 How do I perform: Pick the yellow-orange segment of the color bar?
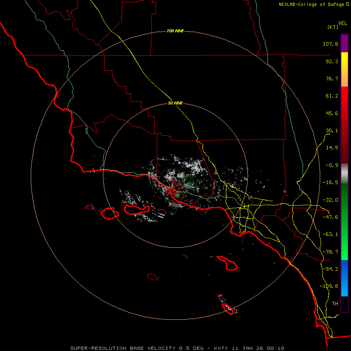pos(344,69)
